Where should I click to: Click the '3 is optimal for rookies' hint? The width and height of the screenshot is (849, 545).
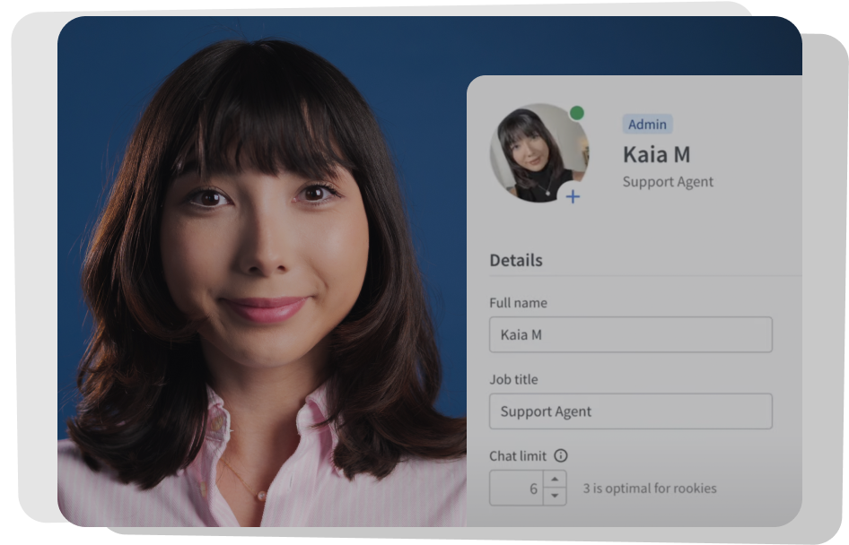pos(650,489)
